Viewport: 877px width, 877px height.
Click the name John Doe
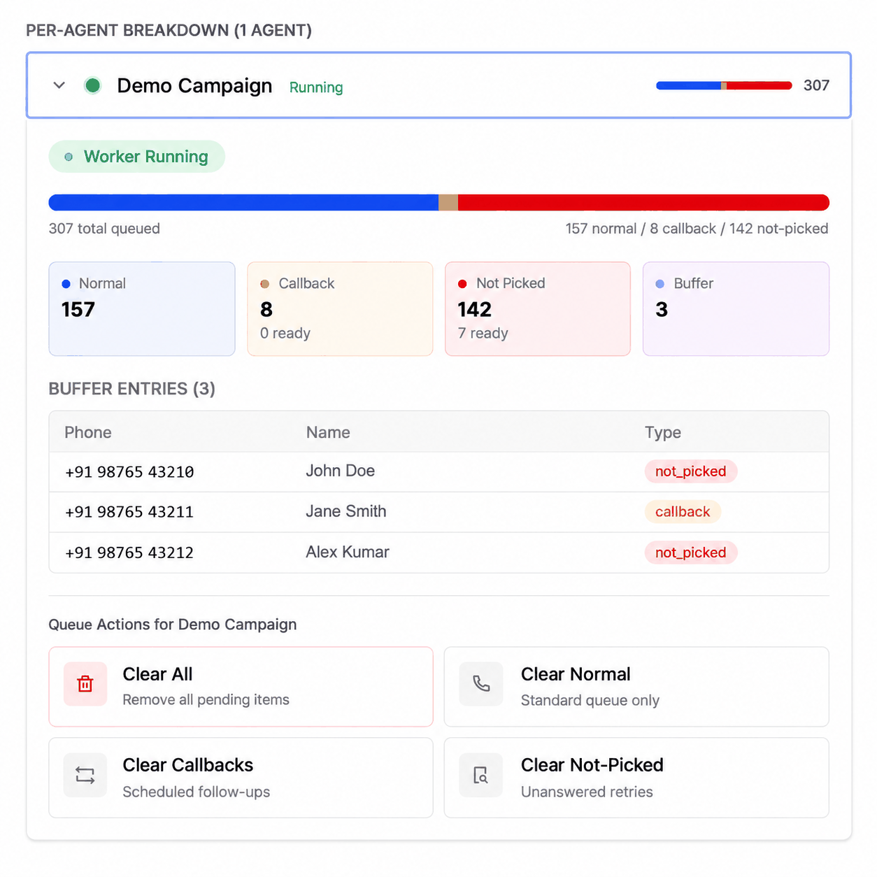(341, 471)
